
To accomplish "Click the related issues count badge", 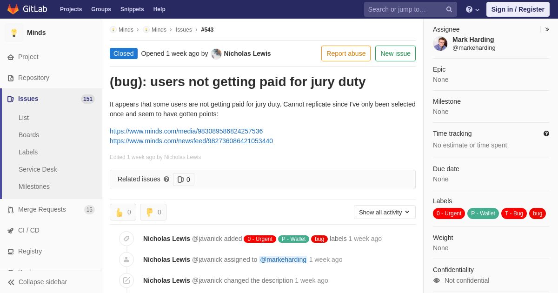I will click(184, 180).
